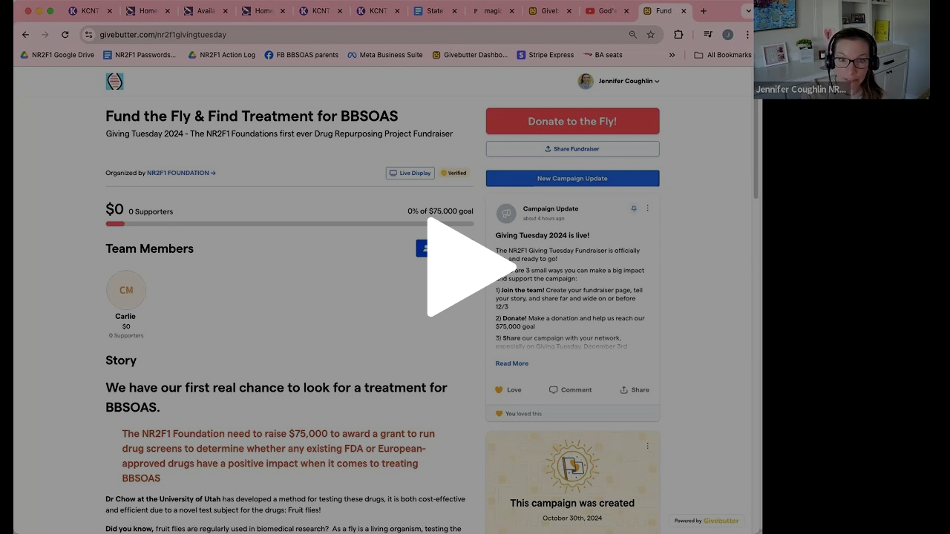Click the pin icon on Campaign Update
950x534 pixels.
[633, 209]
